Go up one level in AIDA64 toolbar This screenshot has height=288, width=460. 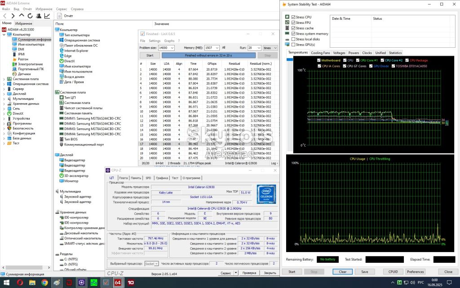[22, 16]
